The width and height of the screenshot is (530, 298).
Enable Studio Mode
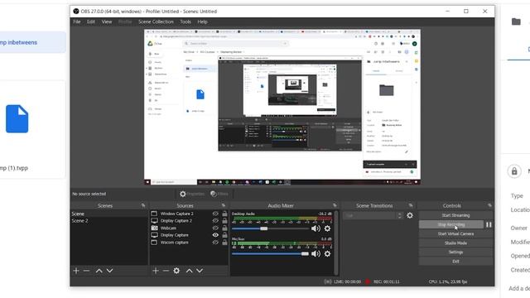coord(455,243)
